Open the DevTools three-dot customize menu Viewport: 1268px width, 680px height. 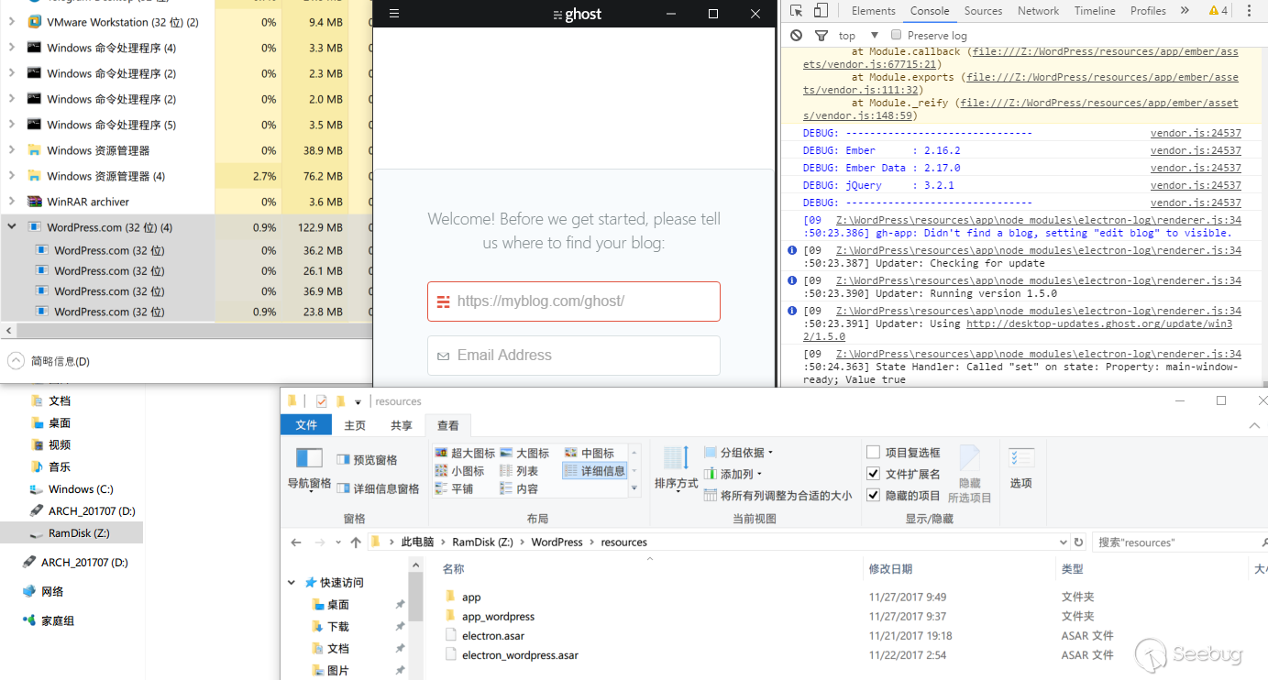[x=1250, y=11]
